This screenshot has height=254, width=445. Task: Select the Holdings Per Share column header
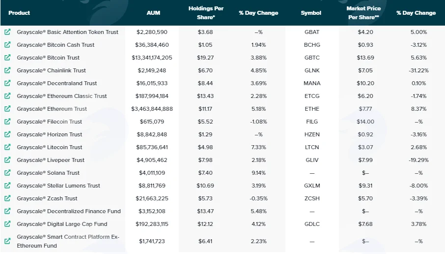pos(206,13)
